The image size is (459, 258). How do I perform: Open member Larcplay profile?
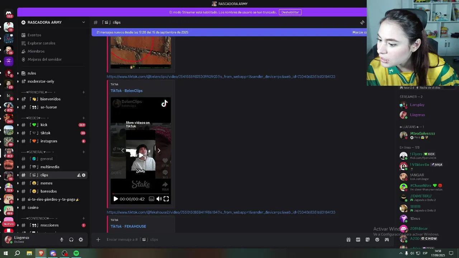coord(417,105)
